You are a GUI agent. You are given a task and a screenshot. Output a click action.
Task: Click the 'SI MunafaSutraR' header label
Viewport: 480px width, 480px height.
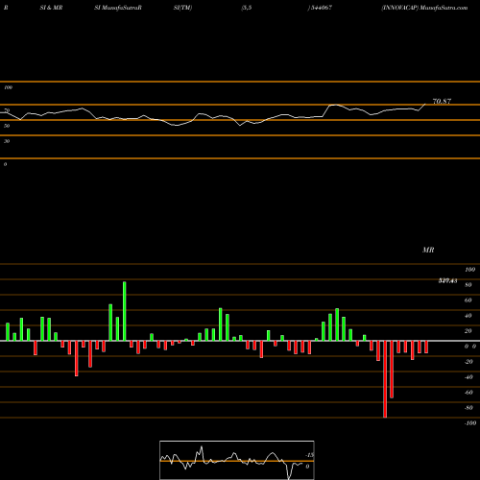[x=118, y=8]
